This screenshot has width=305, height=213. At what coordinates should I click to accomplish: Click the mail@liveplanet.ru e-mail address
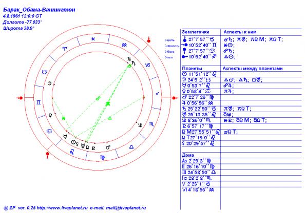tap(126, 208)
